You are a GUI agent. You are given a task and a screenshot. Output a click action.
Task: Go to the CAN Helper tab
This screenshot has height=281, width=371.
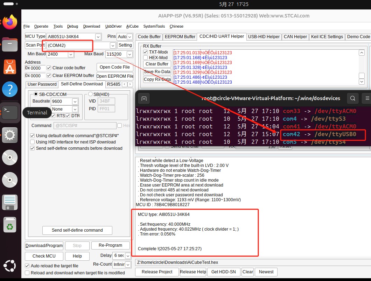295,37
